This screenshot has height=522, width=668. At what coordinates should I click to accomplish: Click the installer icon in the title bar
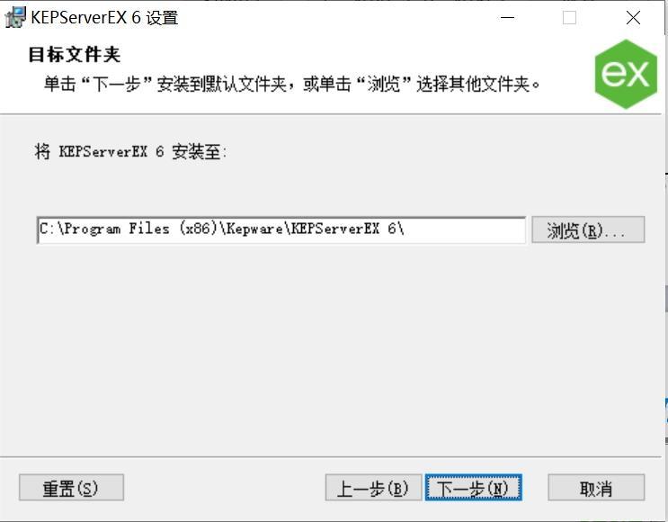(x=15, y=17)
